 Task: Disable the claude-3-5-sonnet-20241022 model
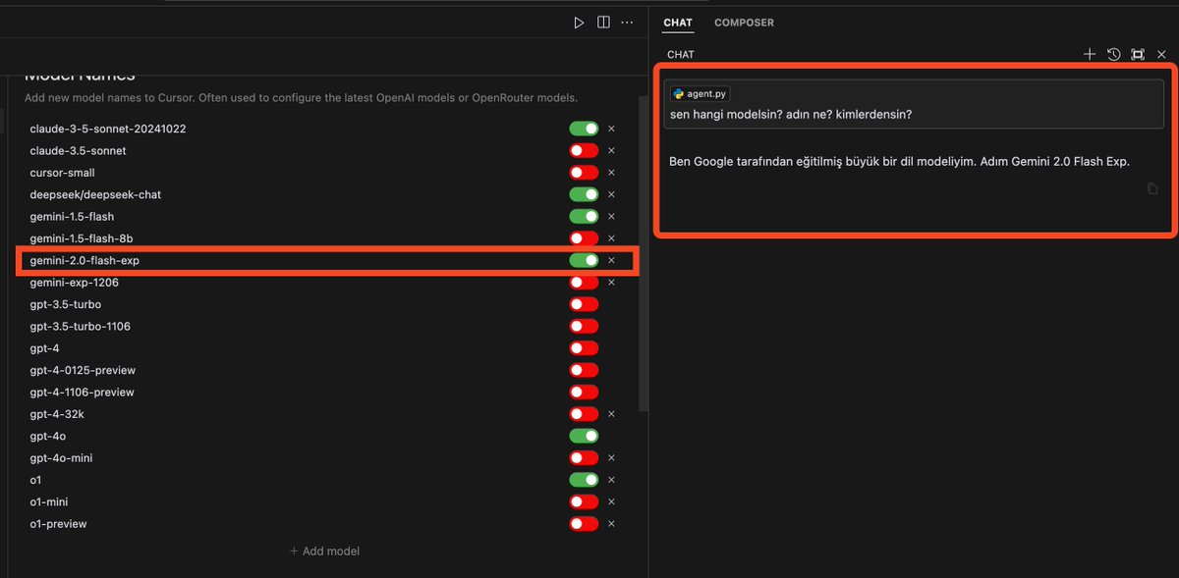point(584,129)
